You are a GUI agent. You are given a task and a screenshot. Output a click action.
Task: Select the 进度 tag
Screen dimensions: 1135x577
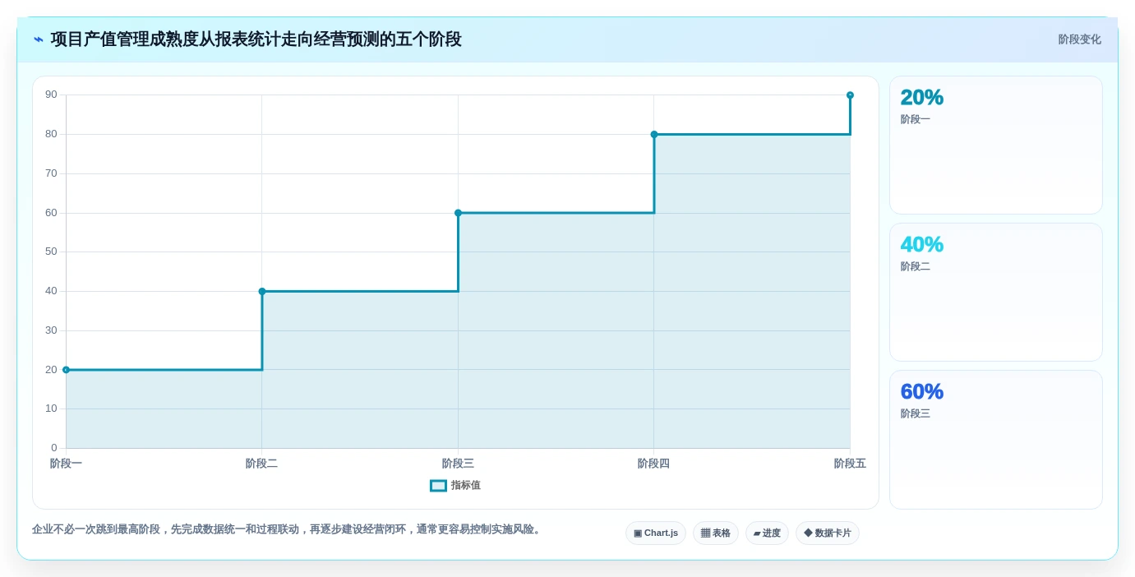coord(767,533)
